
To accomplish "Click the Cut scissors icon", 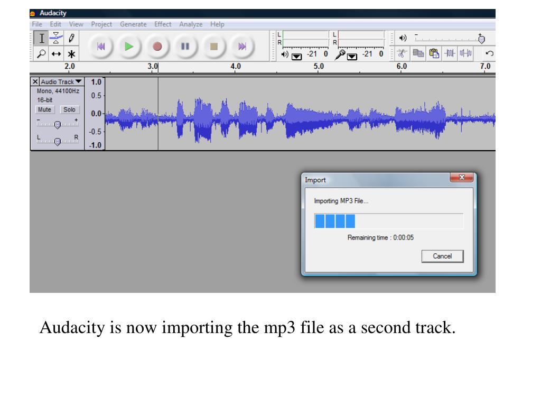I will 402,53.
